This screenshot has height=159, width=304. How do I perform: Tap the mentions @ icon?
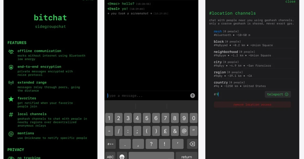point(11,134)
